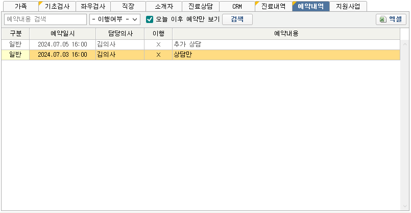Screen dimensions: 411x213
Task: Sort by 예약일시 column header
Action: (62, 34)
